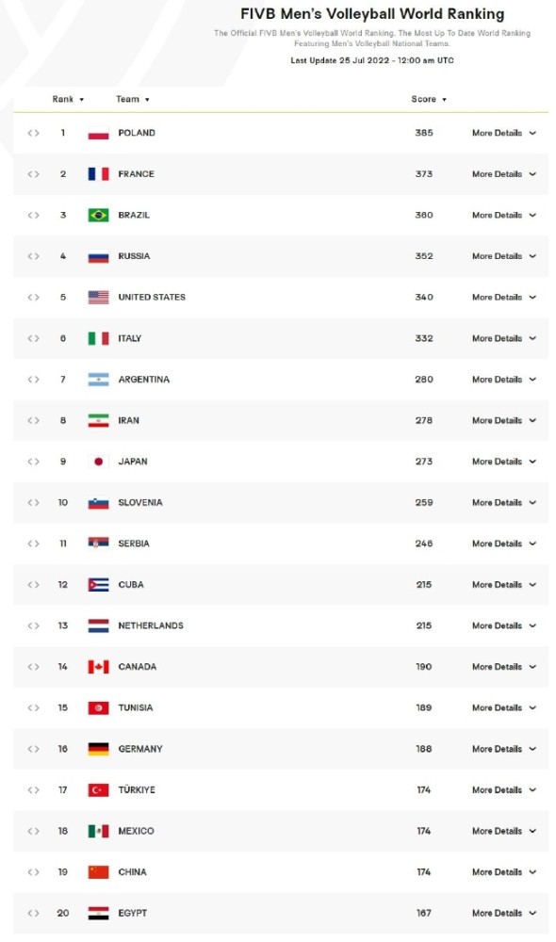Select the ARGENTINA team name
556x942 pixels.
pyautogui.click(x=143, y=380)
